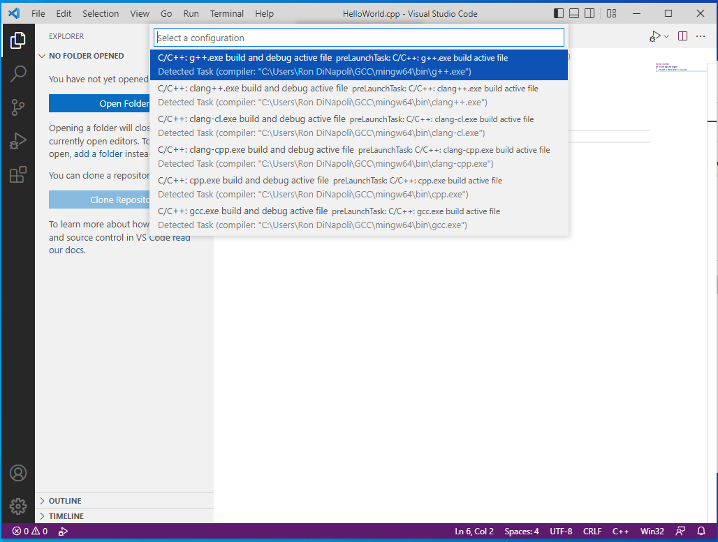Click the 'add a folder' link

point(99,154)
